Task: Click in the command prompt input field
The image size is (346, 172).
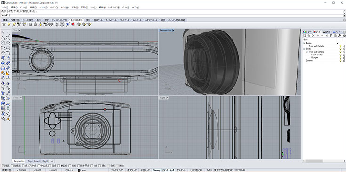Action: 172,16
